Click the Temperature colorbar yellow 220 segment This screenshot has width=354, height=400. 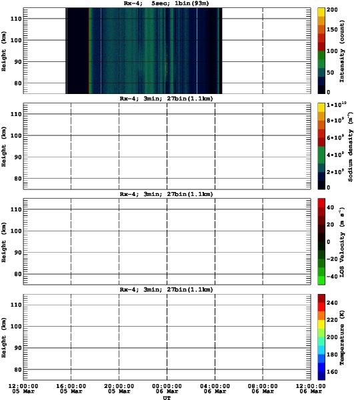(321, 324)
